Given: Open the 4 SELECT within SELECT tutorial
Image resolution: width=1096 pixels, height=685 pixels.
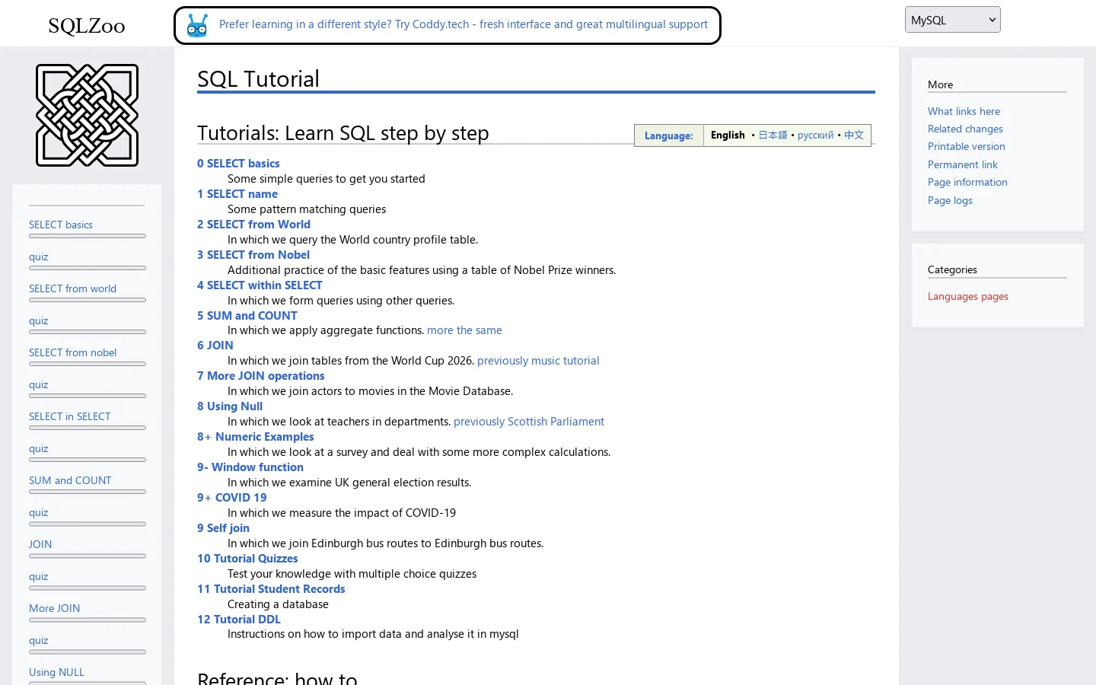Looking at the screenshot, I should 260,285.
